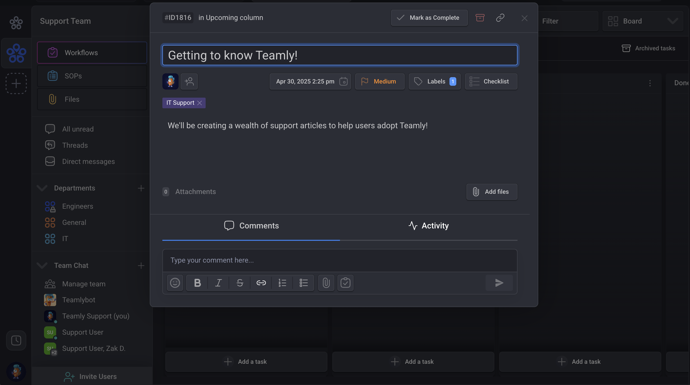The image size is (690, 385).
Task: Click the archive task icon in header
Action: 480,18
